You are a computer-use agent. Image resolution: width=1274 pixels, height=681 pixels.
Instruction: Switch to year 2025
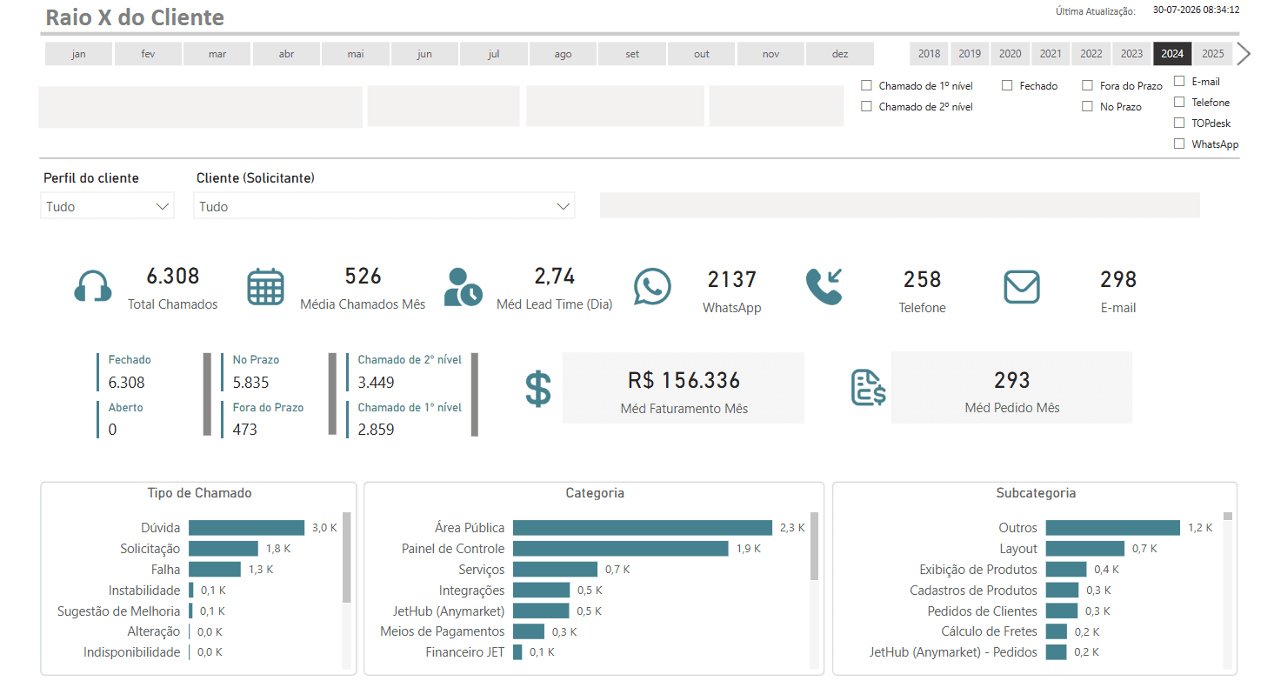click(1213, 54)
